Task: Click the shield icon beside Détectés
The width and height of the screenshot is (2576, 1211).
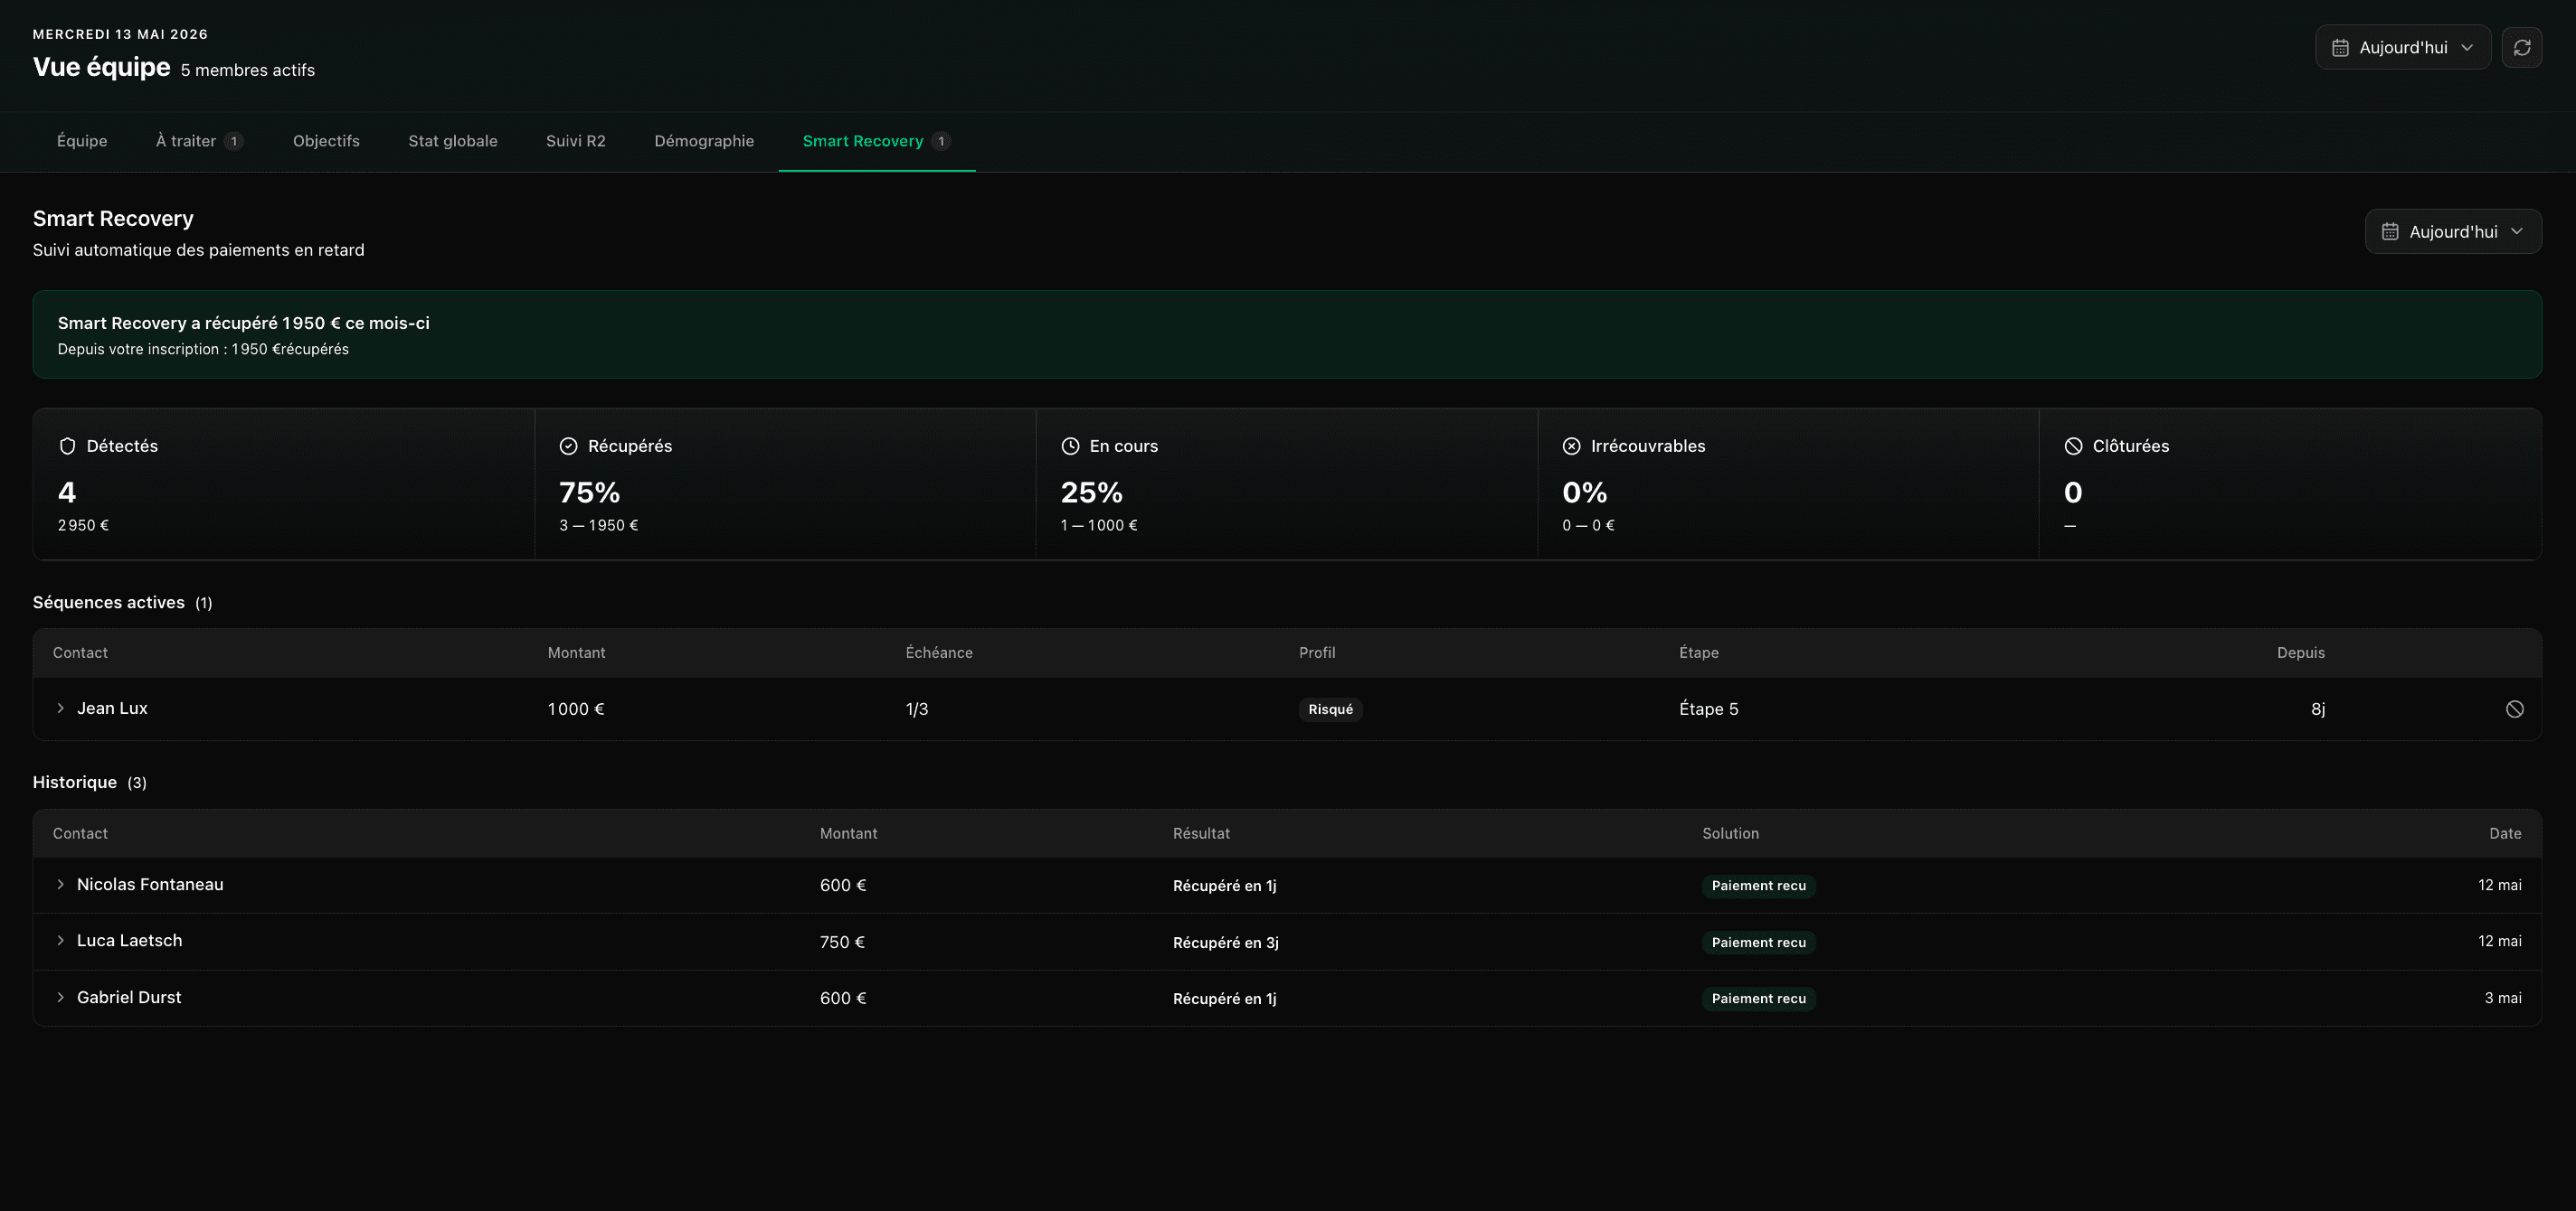Action: pos(67,446)
